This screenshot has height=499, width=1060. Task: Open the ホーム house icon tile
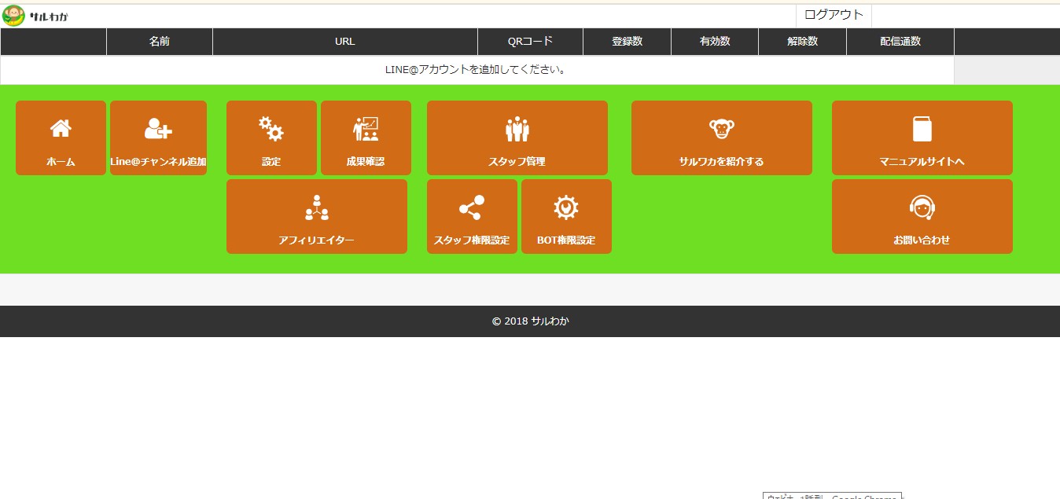(x=61, y=138)
